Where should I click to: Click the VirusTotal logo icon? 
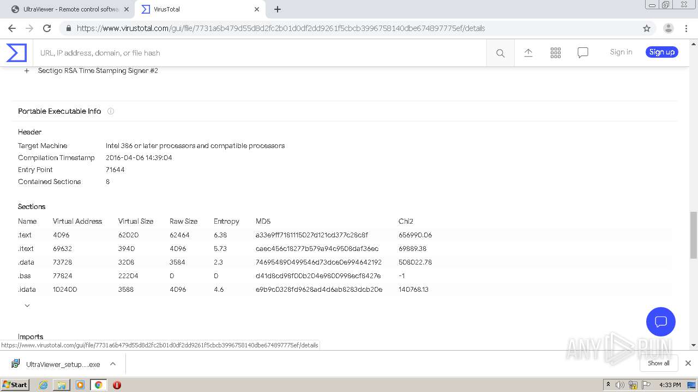click(16, 53)
